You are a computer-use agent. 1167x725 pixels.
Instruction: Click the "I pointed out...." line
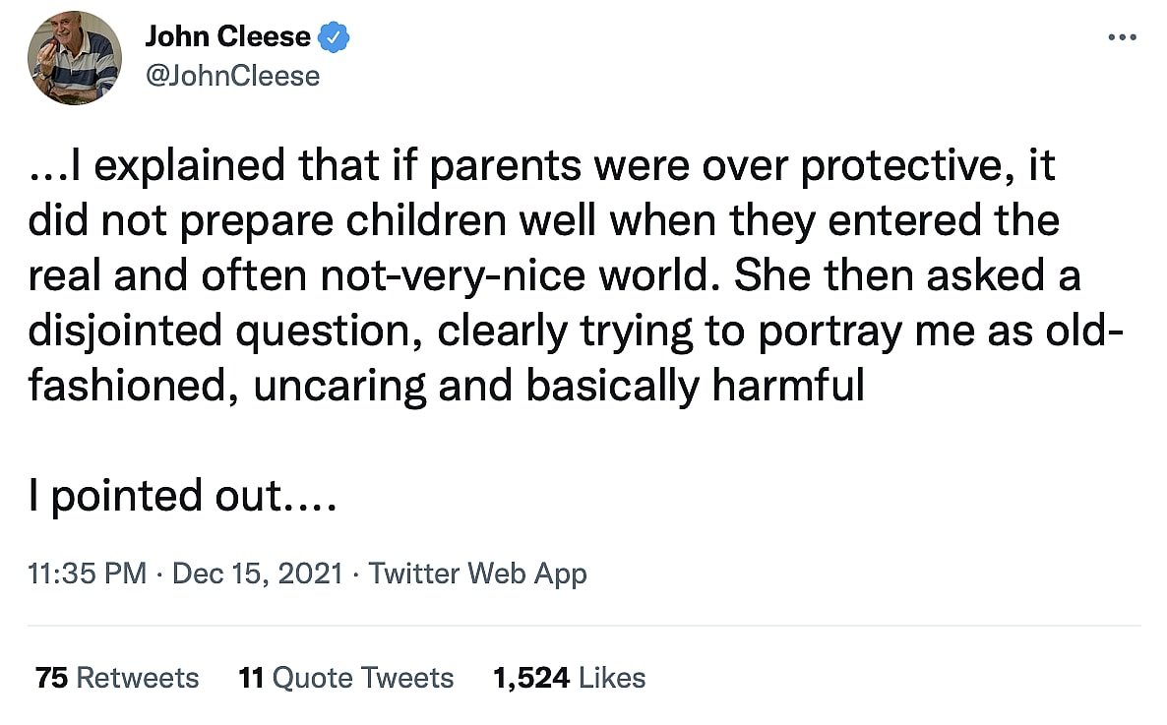pos(183,496)
